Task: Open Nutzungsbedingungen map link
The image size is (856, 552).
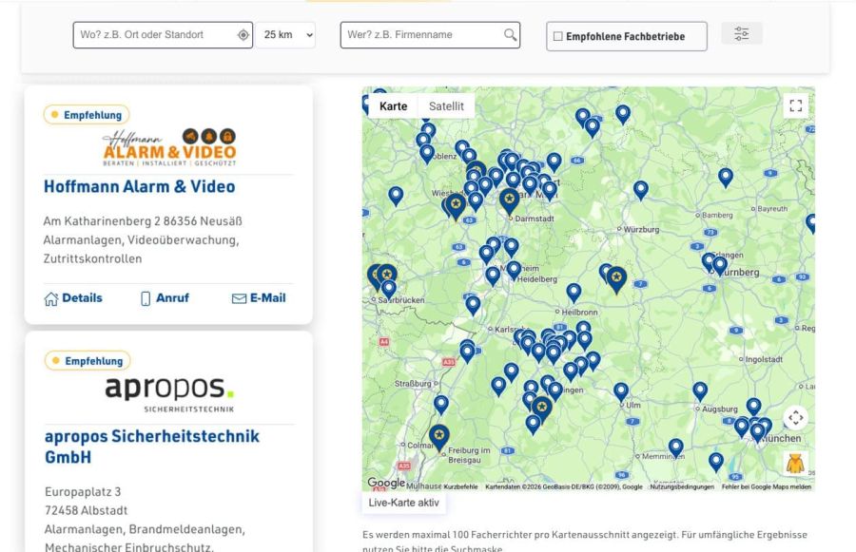Action: coord(682,486)
